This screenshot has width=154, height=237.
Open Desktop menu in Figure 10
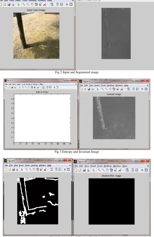108,166
